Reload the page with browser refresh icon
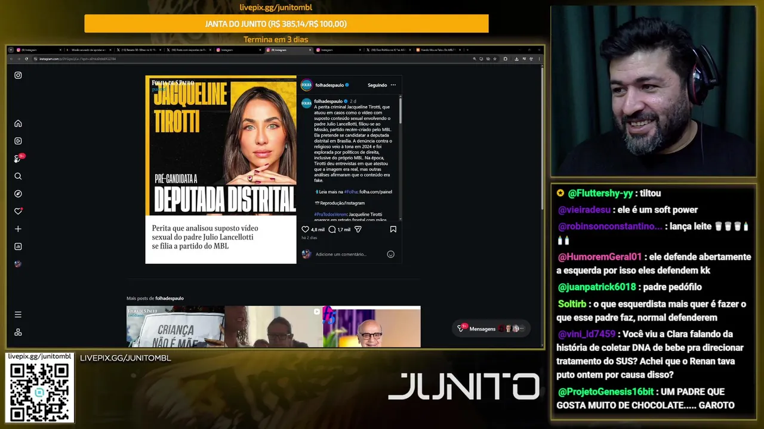764x429 pixels. (x=27, y=59)
